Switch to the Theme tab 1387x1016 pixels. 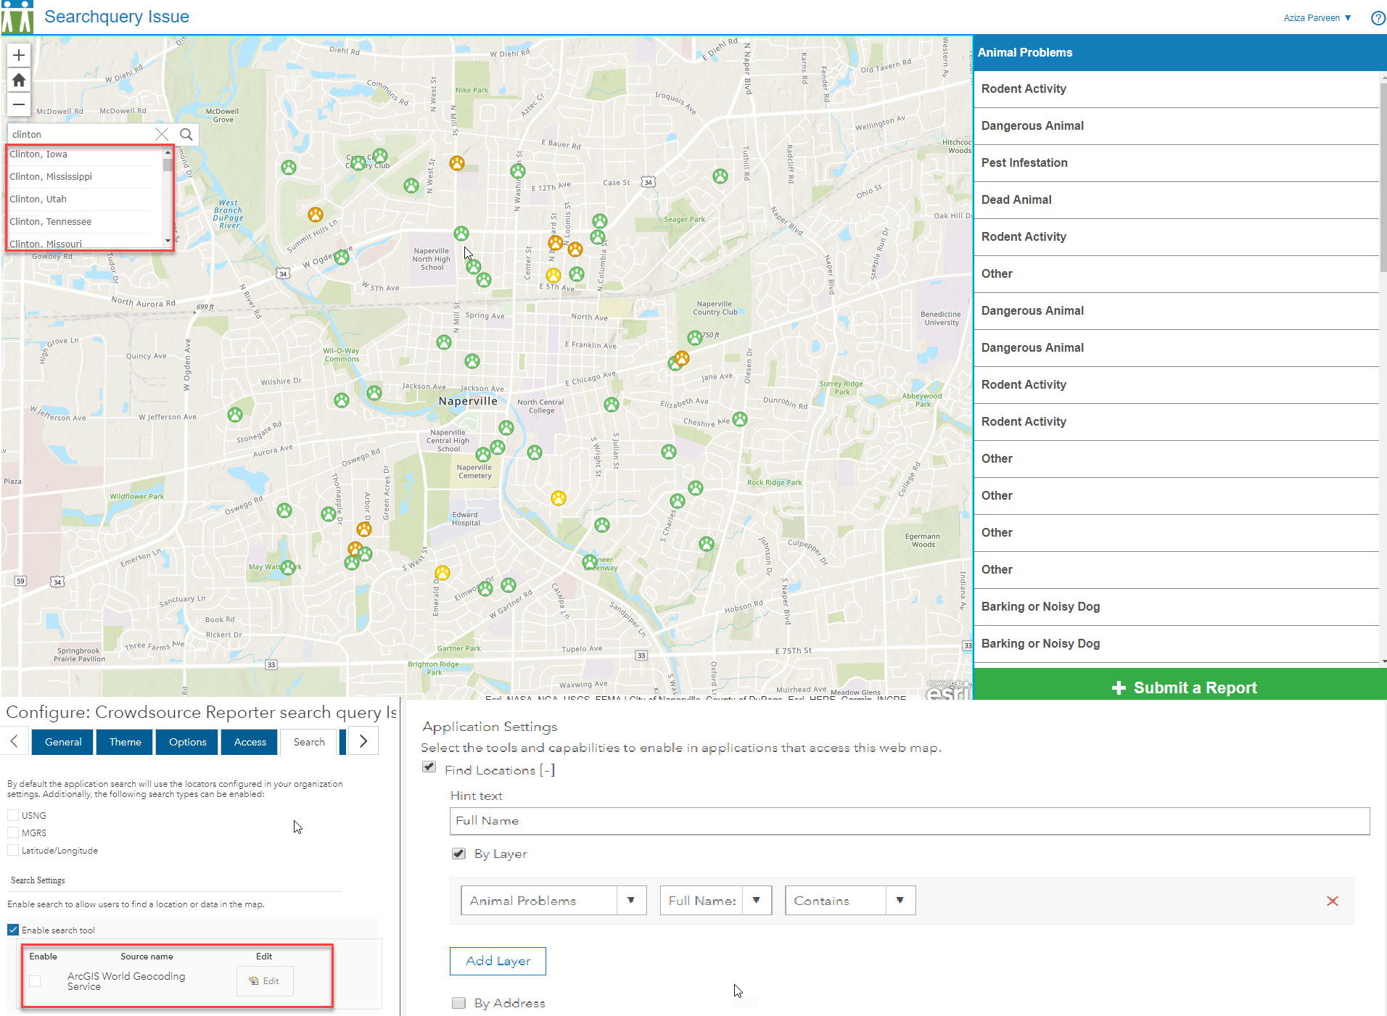(124, 742)
